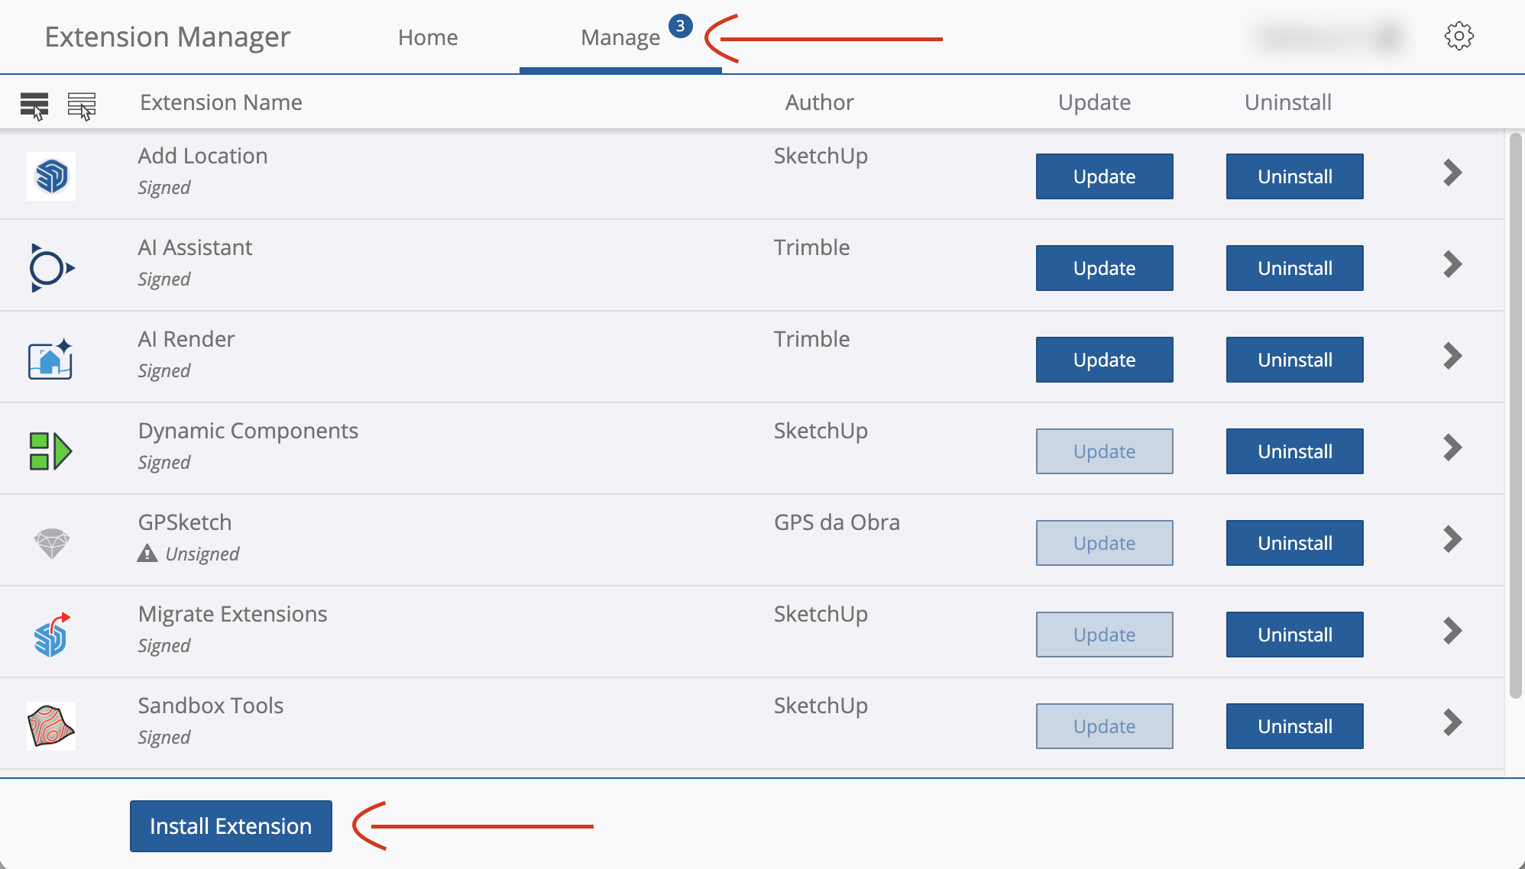Screen dimensions: 1525x869
Task: Uninstall the GPSketch extension
Action: (1294, 543)
